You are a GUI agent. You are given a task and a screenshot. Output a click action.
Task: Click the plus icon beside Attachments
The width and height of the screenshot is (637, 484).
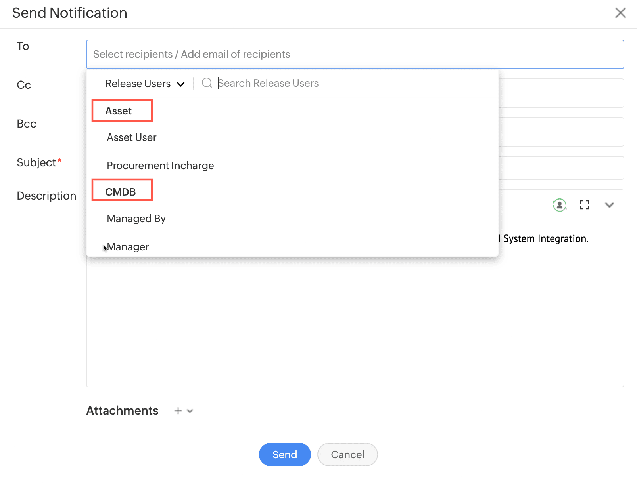coord(178,411)
